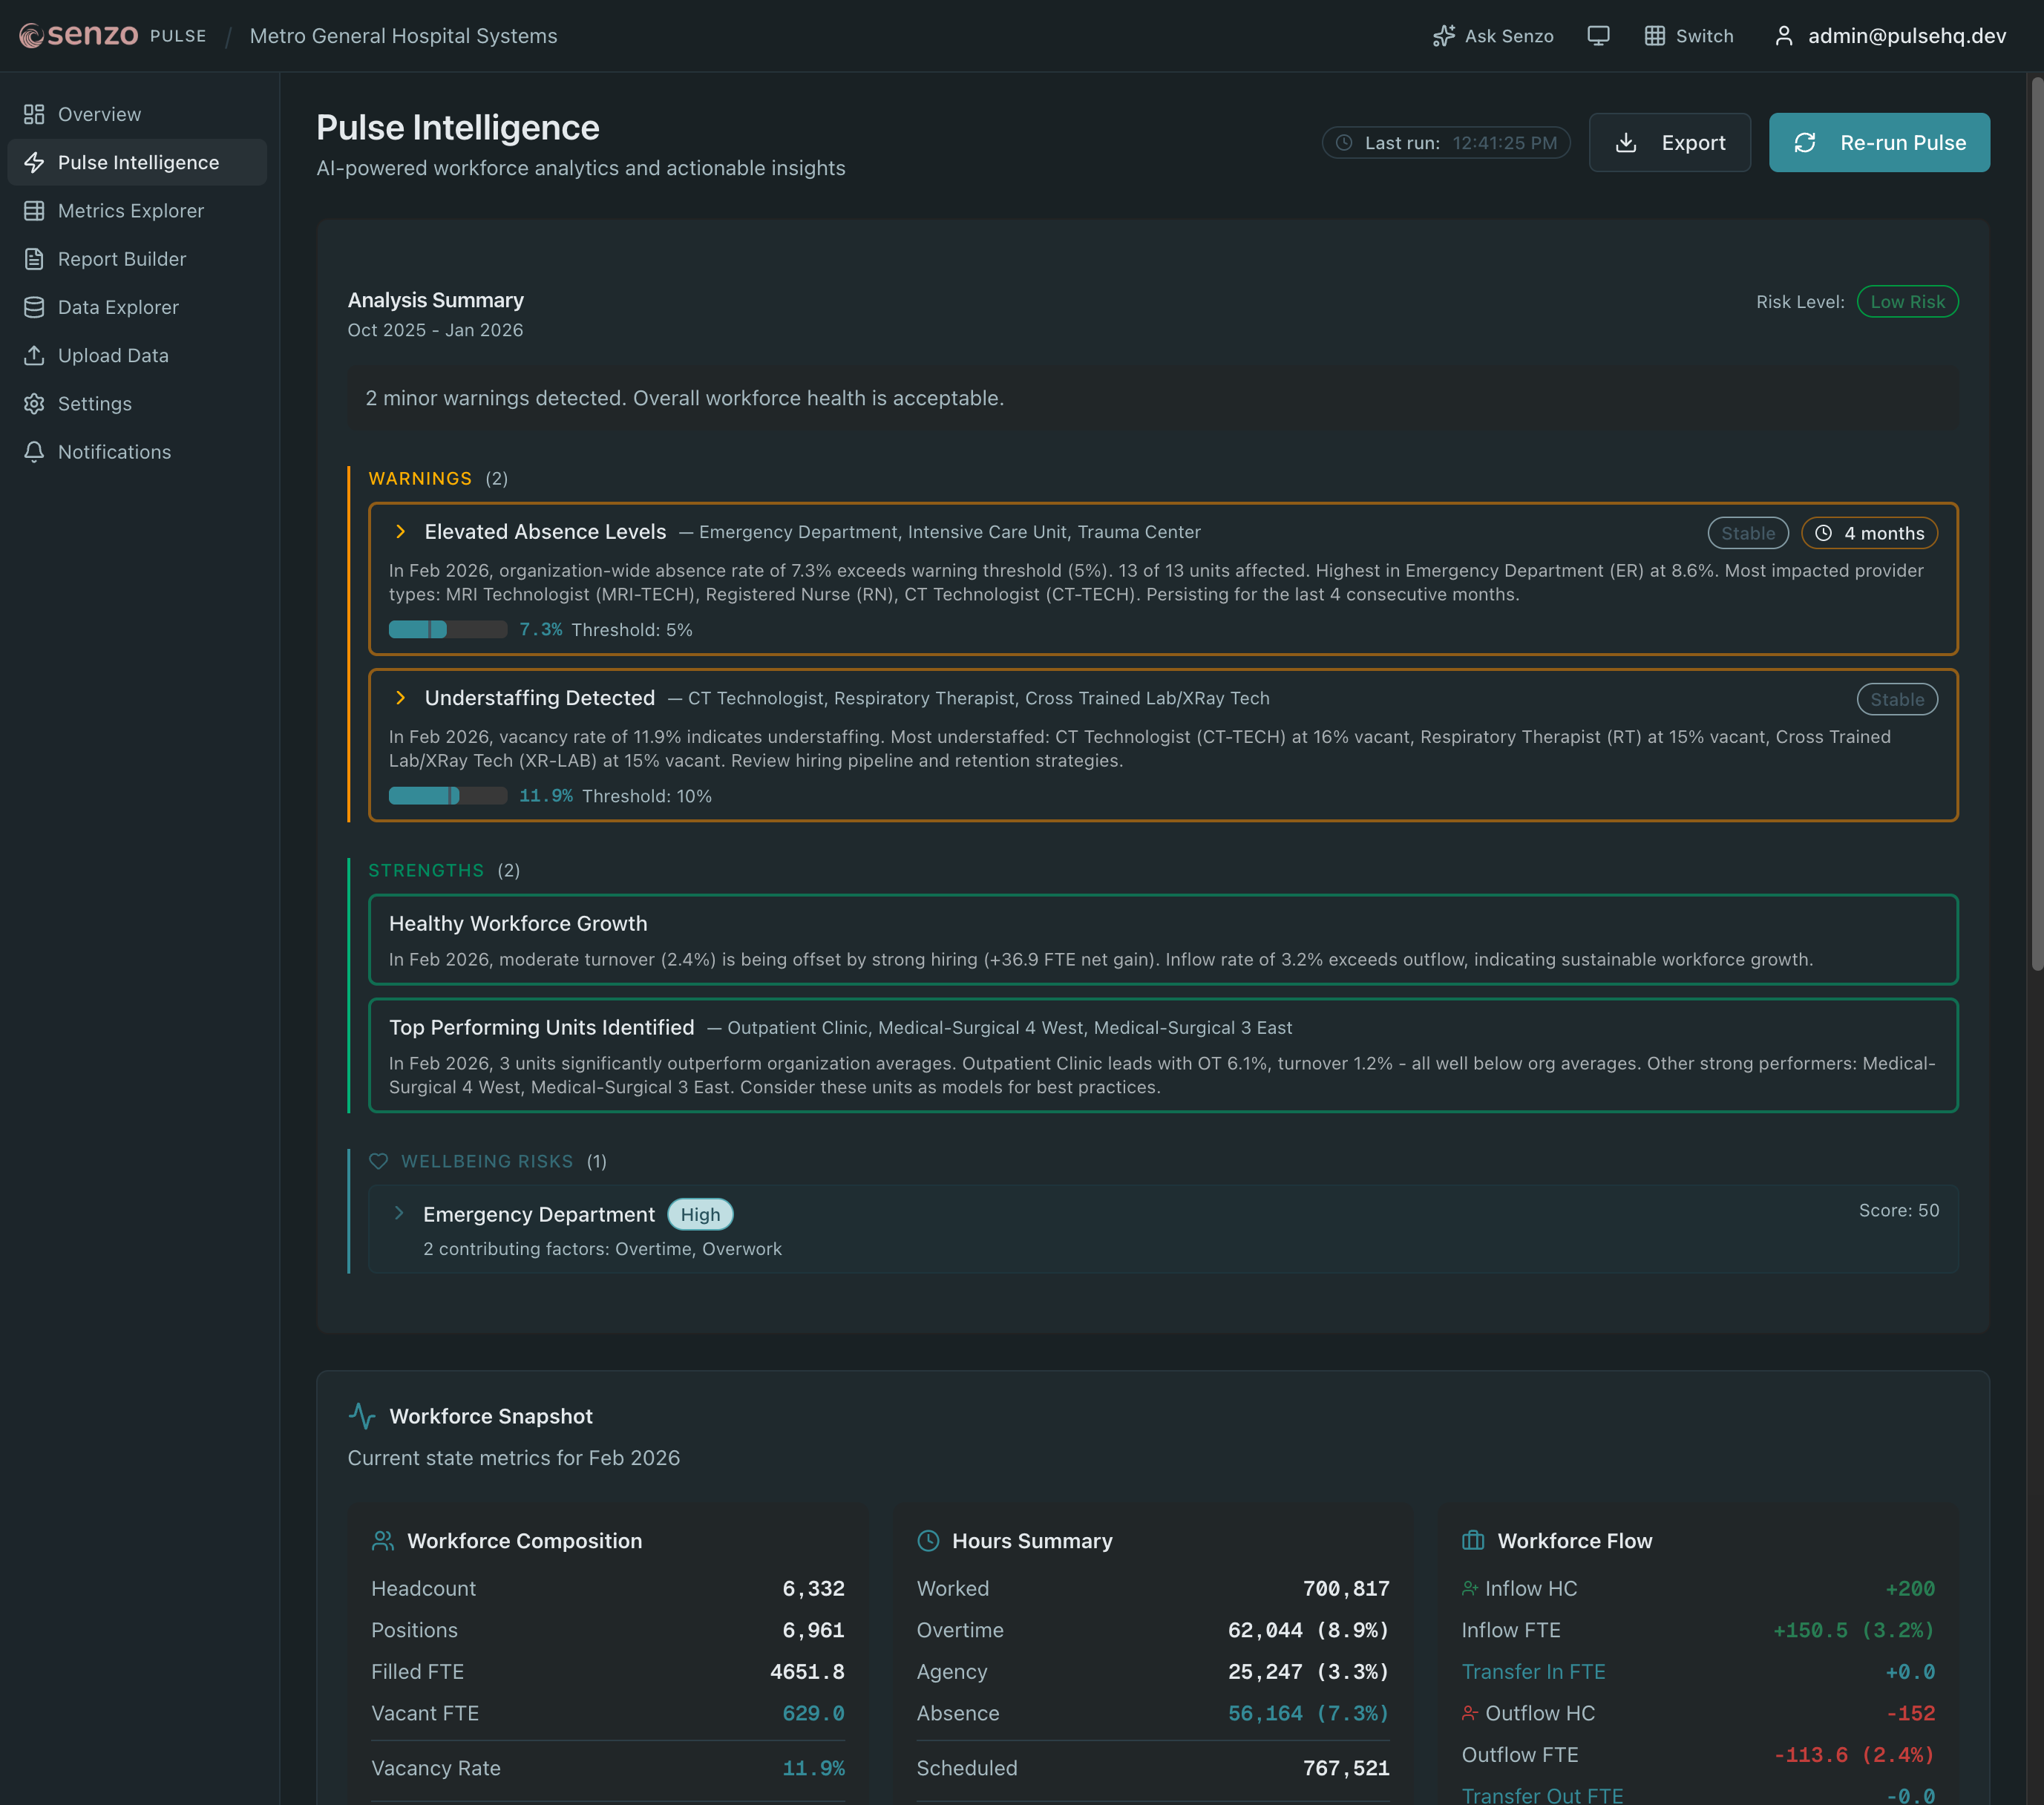Expand the Emergency Department wellbeing risk
Image resolution: width=2044 pixels, height=1805 pixels.
pos(399,1213)
